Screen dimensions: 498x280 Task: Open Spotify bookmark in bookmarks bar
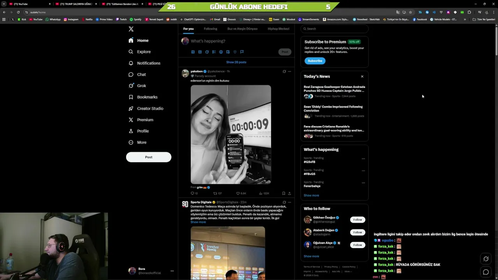click(x=135, y=19)
